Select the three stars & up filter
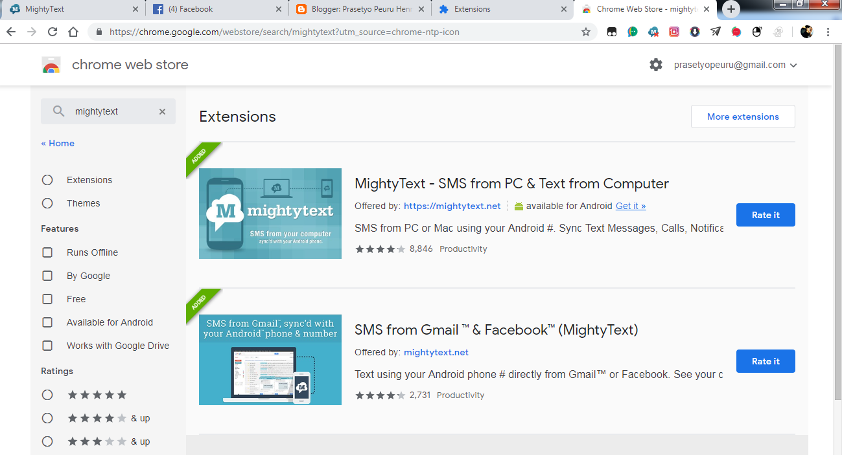 (47, 441)
